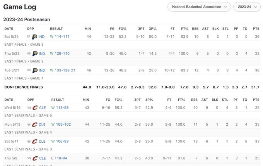Click Cavaliers logo in Thu 5/9 row

coord(35,158)
